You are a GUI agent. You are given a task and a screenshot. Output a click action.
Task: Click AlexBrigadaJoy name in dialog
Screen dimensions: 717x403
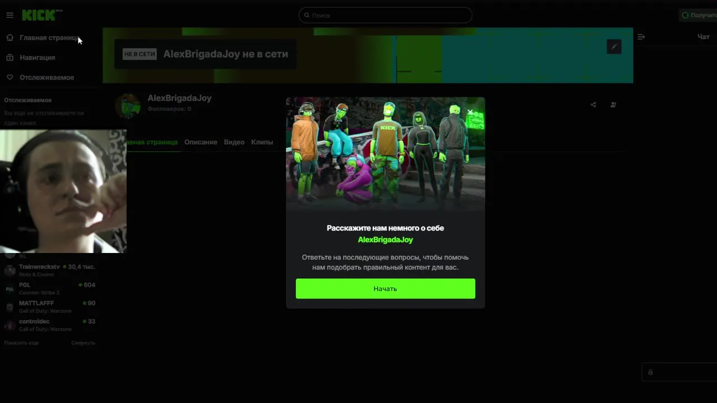[385, 240]
